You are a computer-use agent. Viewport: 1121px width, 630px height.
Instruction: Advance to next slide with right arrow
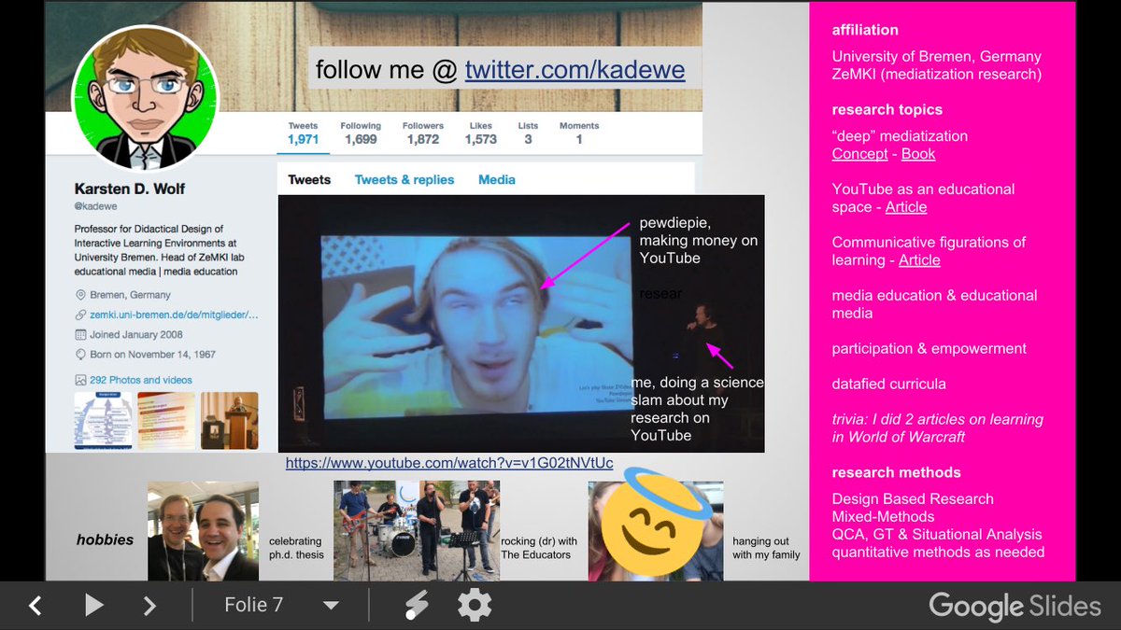pos(149,606)
